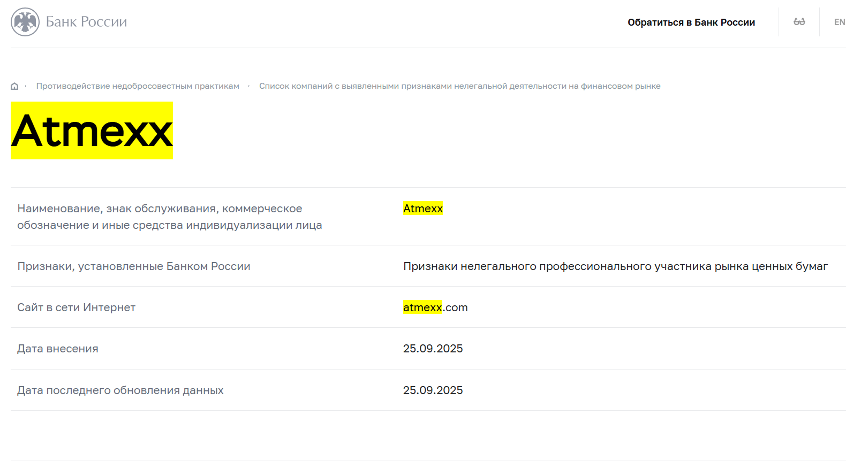Toggle the visually impaired glasses icon
This screenshot has height=462, width=846.
point(799,22)
